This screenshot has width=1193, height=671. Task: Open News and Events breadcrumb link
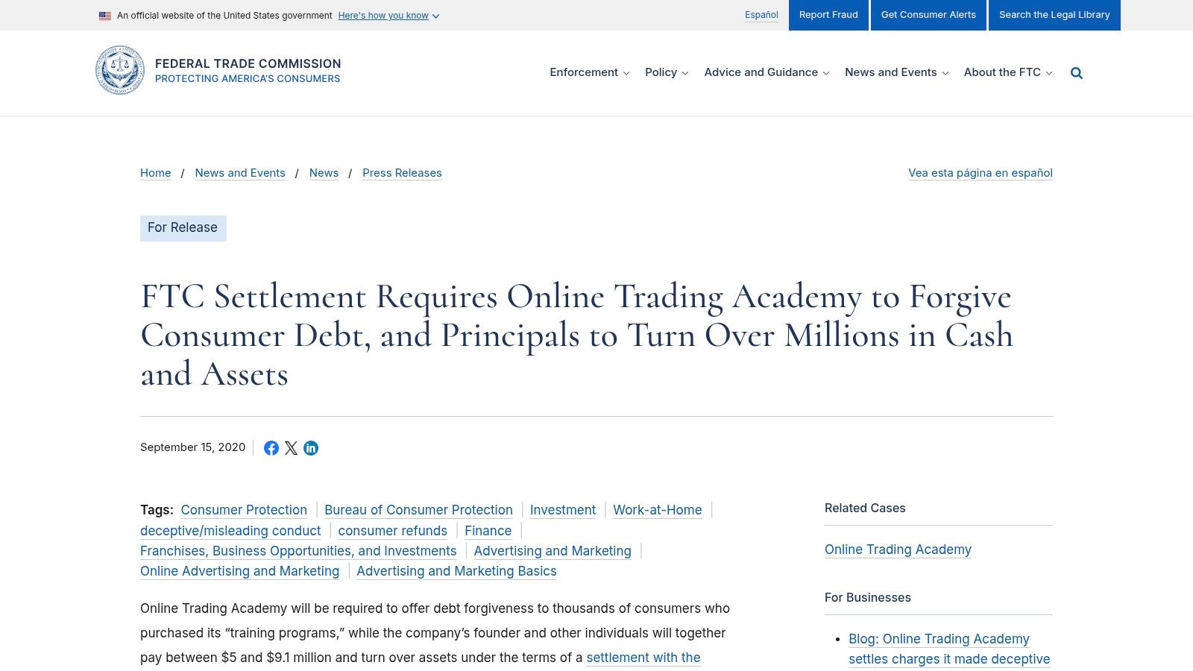pyautogui.click(x=240, y=173)
